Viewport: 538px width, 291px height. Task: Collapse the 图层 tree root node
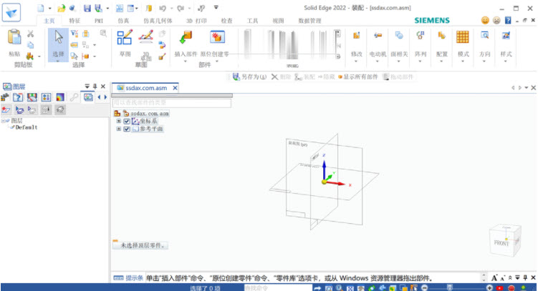pyautogui.click(x=3, y=121)
